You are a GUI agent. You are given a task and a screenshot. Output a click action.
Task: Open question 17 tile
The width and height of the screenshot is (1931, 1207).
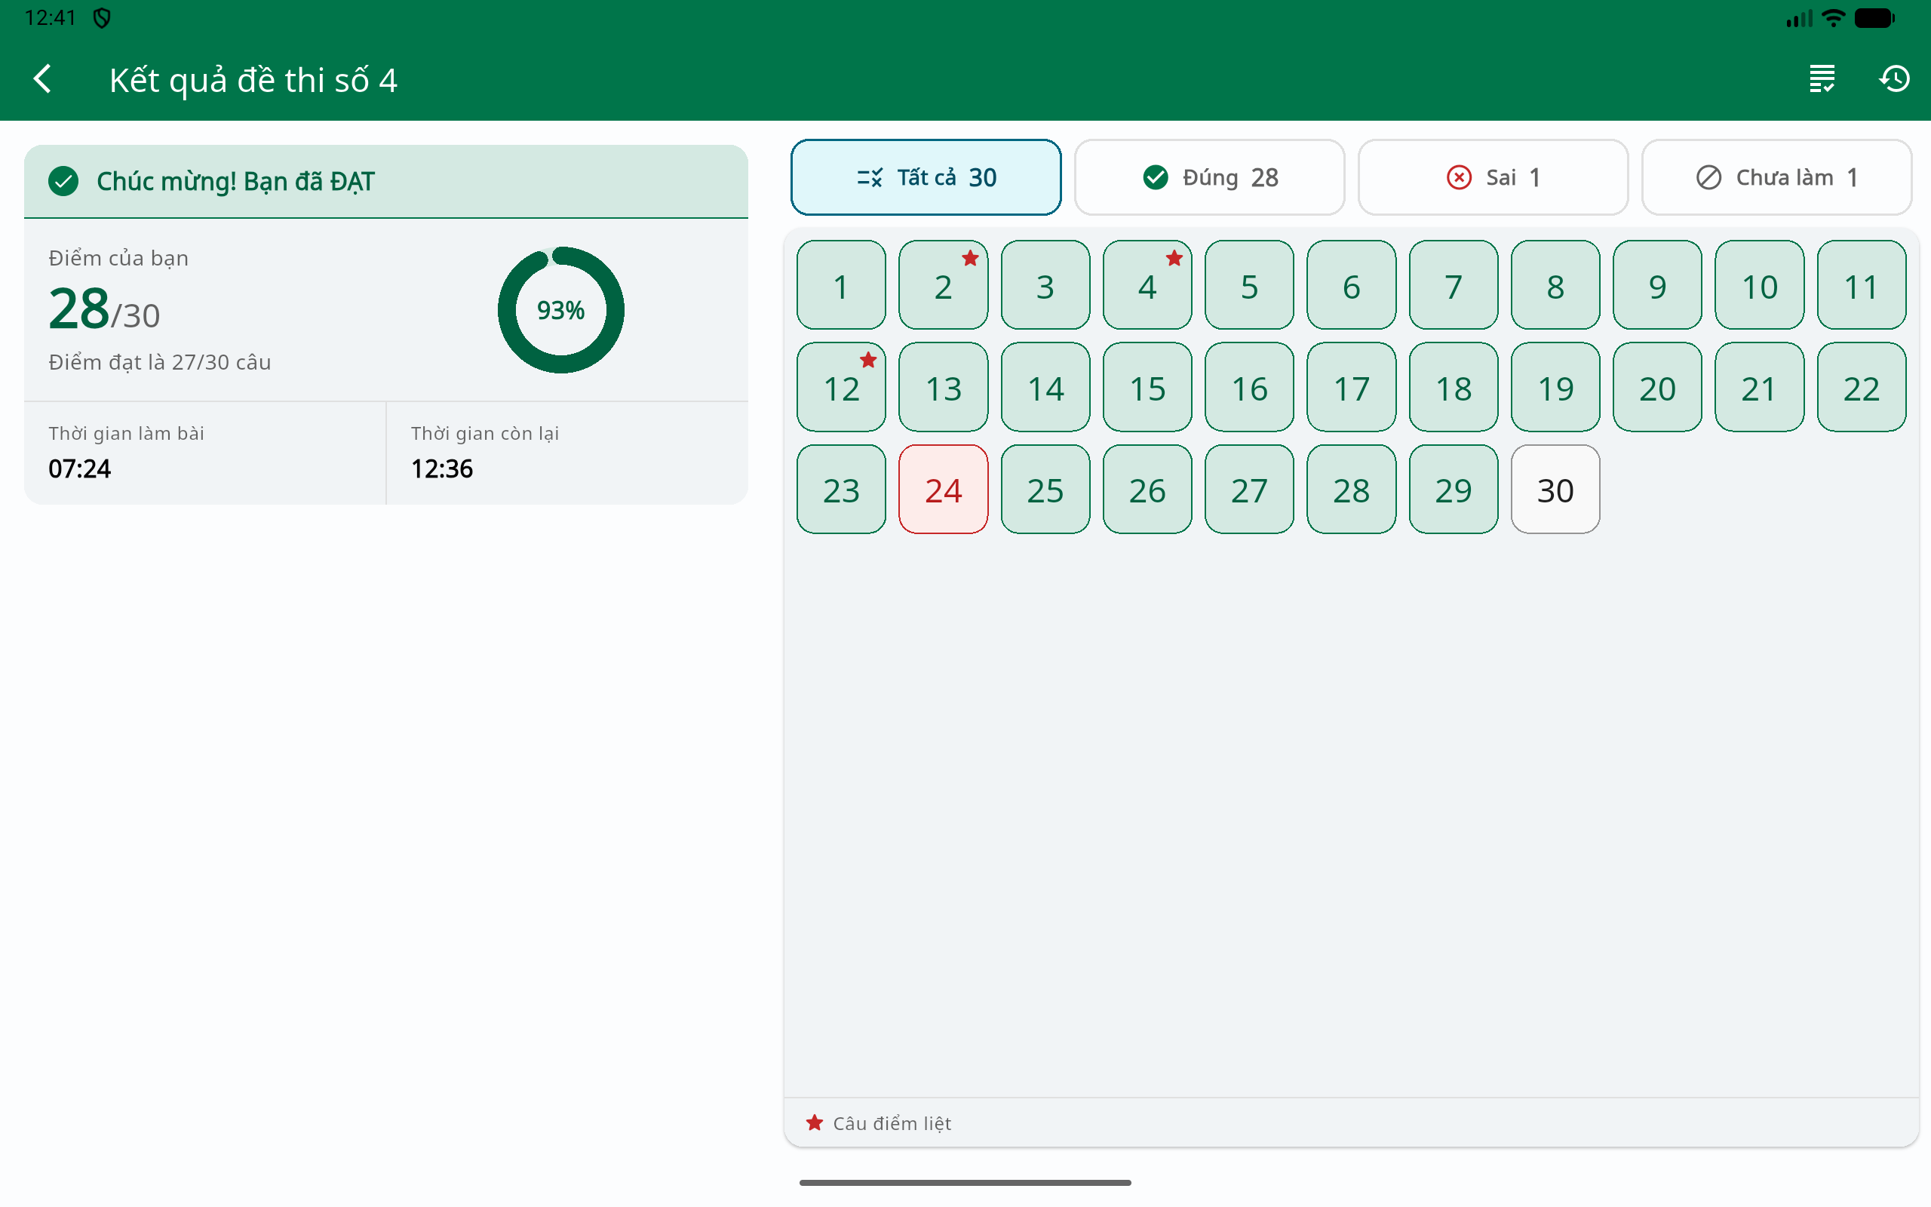click(1352, 387)
